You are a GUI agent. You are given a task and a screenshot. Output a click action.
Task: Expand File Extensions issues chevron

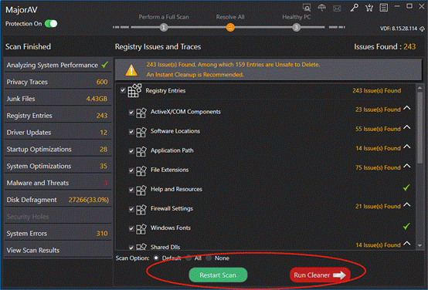406,166
